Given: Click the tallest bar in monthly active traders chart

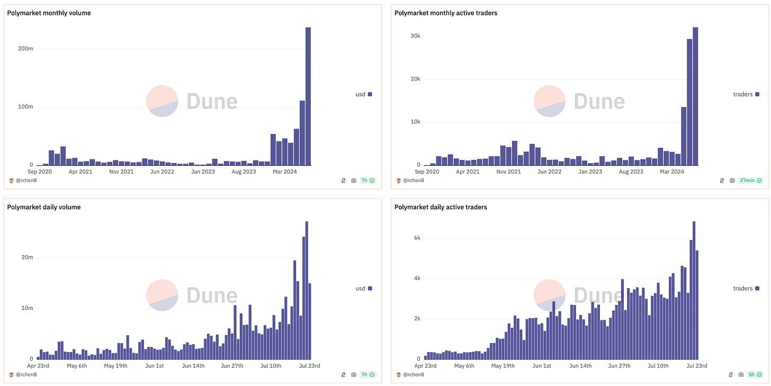Looking at the screenshot, I should coord(696,96).
